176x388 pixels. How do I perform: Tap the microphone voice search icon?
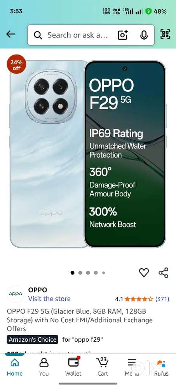coord(144,35)
